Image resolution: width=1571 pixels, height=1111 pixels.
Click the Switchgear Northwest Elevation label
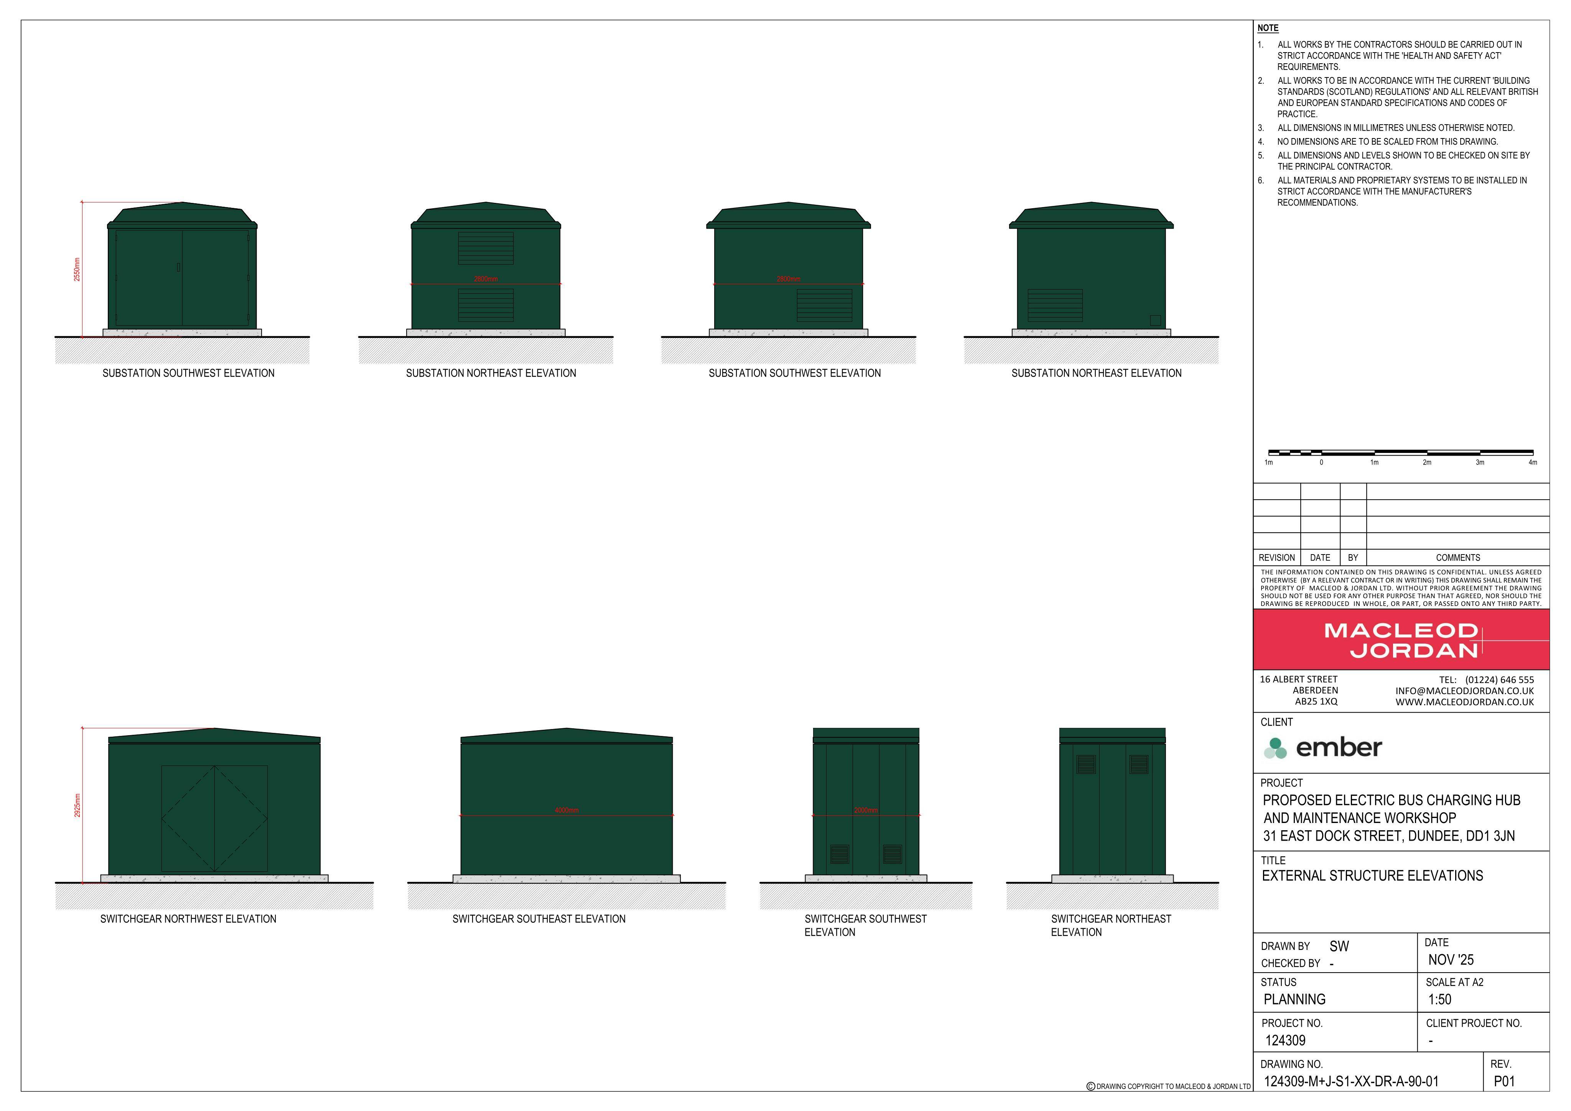pos(188,919)
